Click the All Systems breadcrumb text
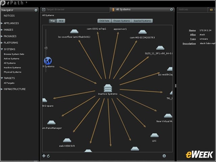 [48, 15]
